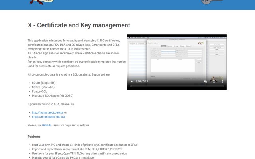Click 'Import and export them' feature line
The width and height of the screenshot is (255, 159).
pos(77,149)
